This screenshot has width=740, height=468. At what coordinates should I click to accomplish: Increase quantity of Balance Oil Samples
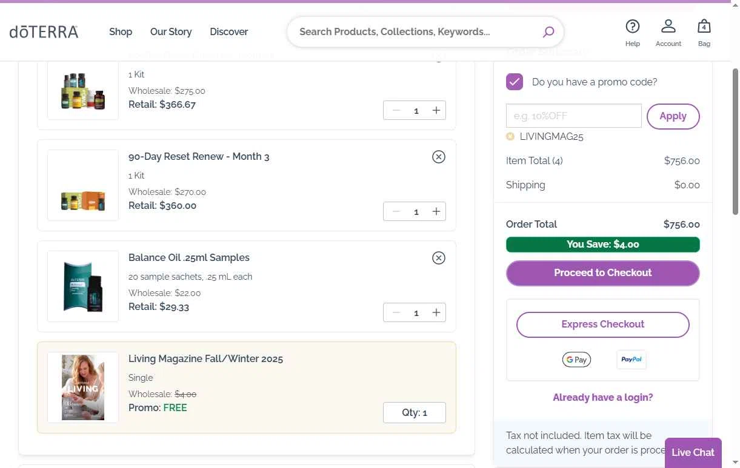[x=436, y=312]
